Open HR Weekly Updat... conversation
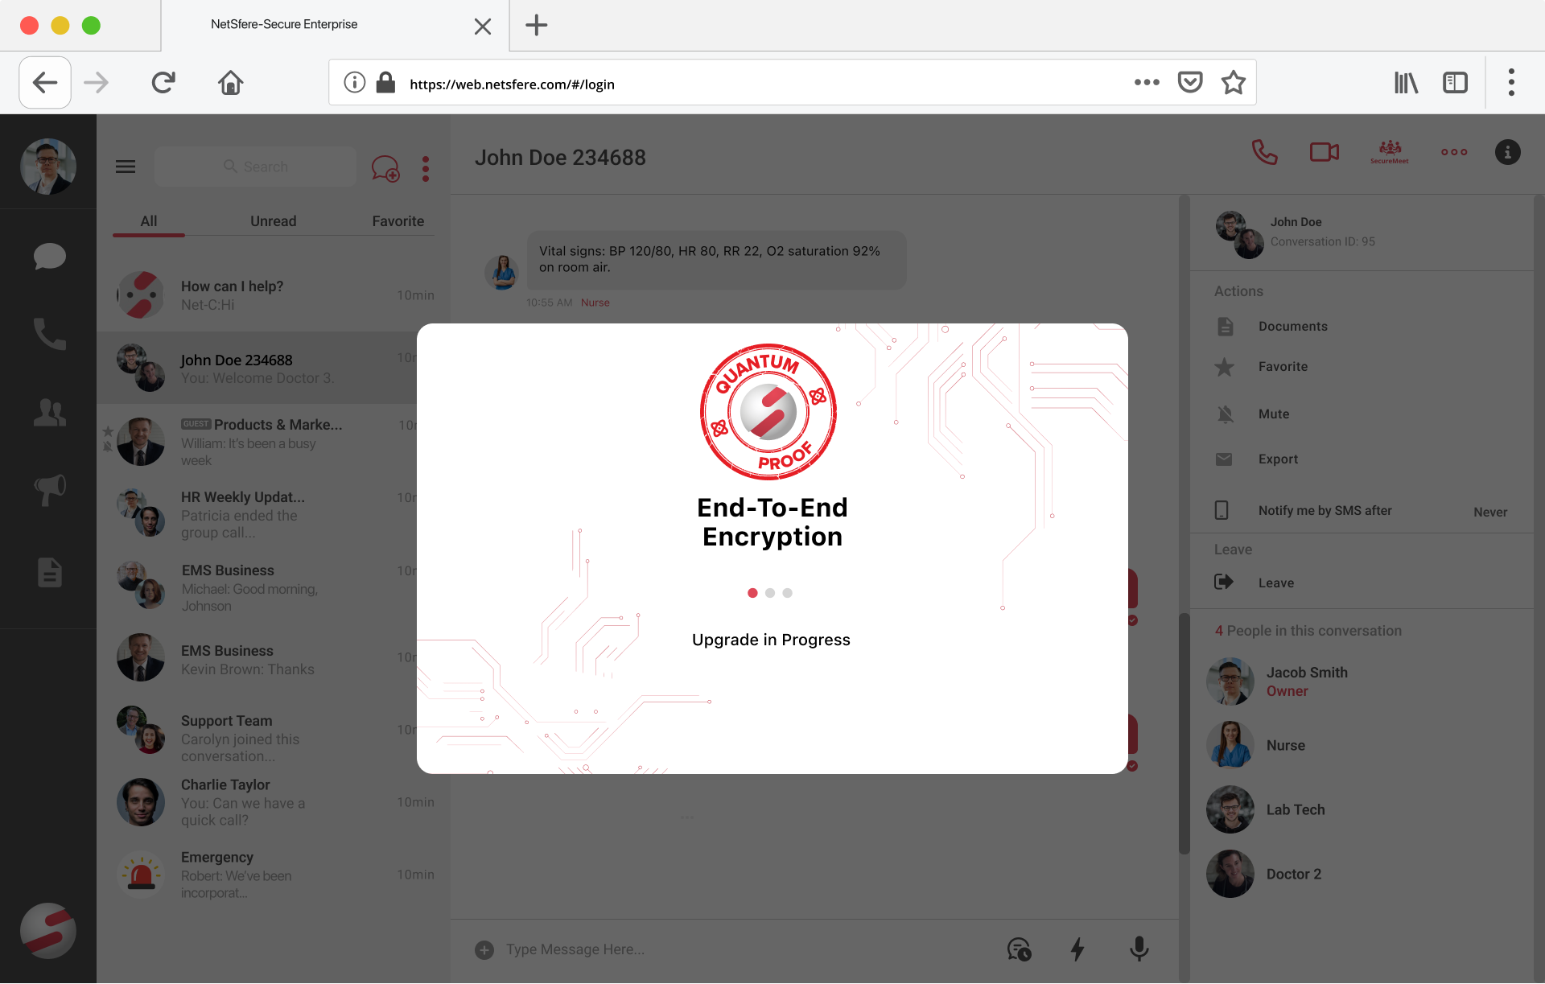 257,514
